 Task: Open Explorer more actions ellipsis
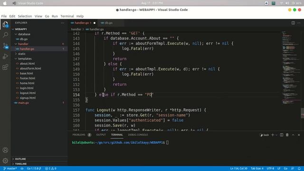point(62,23)
